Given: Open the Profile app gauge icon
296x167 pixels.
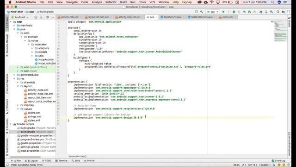Looking at the screenshot, I should 244,12.
